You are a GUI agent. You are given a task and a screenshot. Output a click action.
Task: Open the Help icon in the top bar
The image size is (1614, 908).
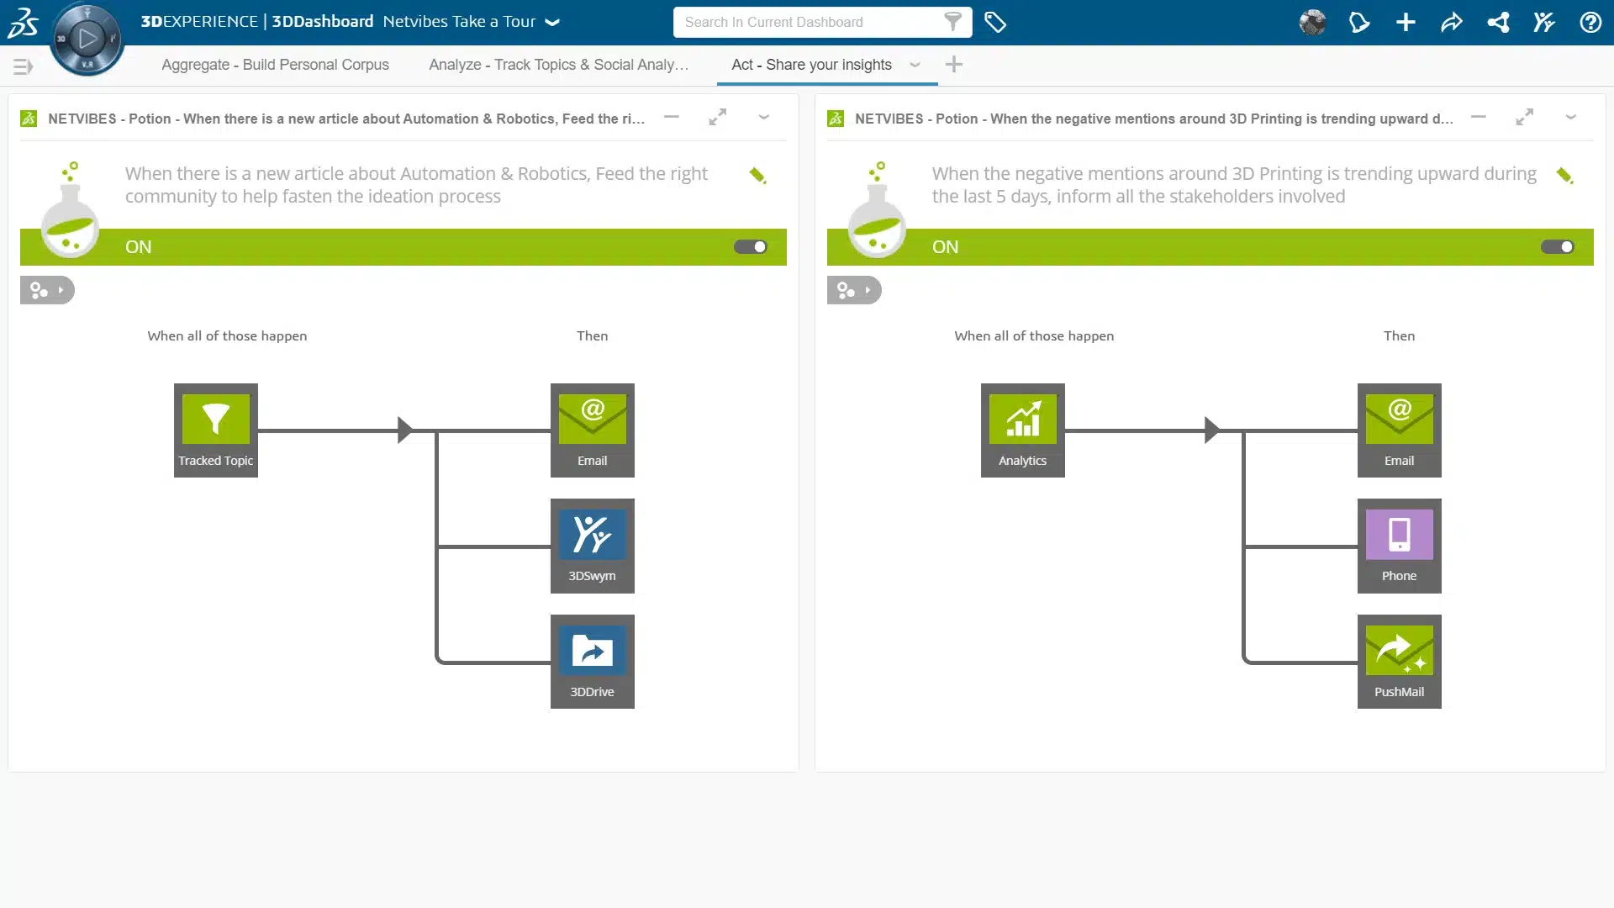click(x=1590, y=22)
